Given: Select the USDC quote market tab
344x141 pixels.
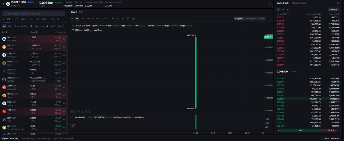Looking at the screenshot, I should point(16,19).
